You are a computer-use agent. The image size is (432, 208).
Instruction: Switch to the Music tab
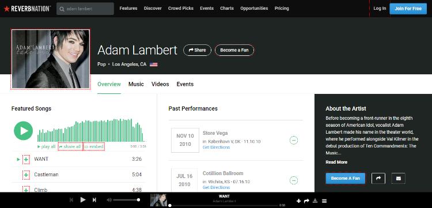(136, 84)
